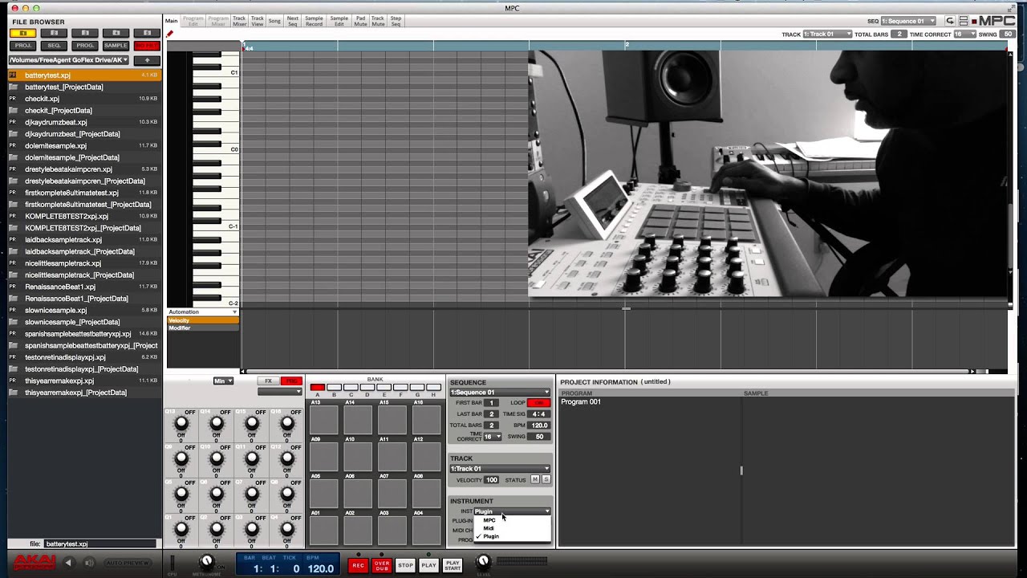
Task: Click the REC button
Action: (x=358, y=565)
